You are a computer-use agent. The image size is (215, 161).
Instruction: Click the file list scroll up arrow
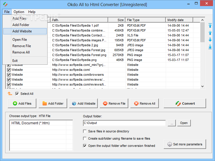[x=202, y=20]
